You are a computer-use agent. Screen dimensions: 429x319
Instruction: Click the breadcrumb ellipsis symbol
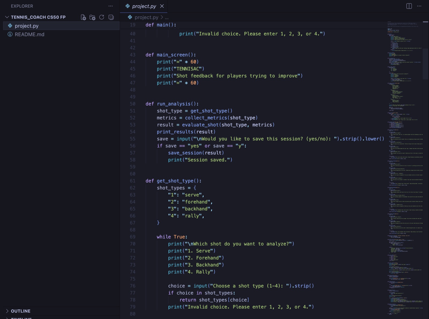point(167,17)
